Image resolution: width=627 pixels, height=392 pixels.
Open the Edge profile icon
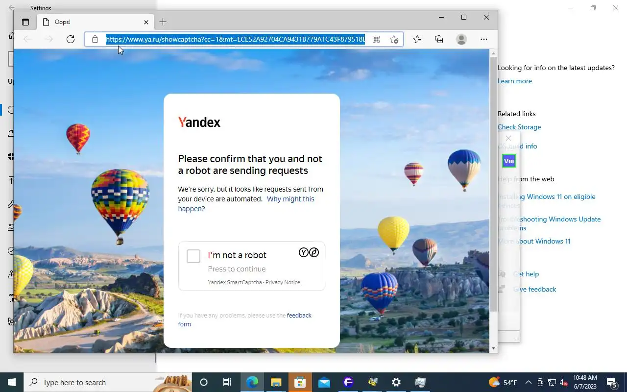click(x=461, y=39)
